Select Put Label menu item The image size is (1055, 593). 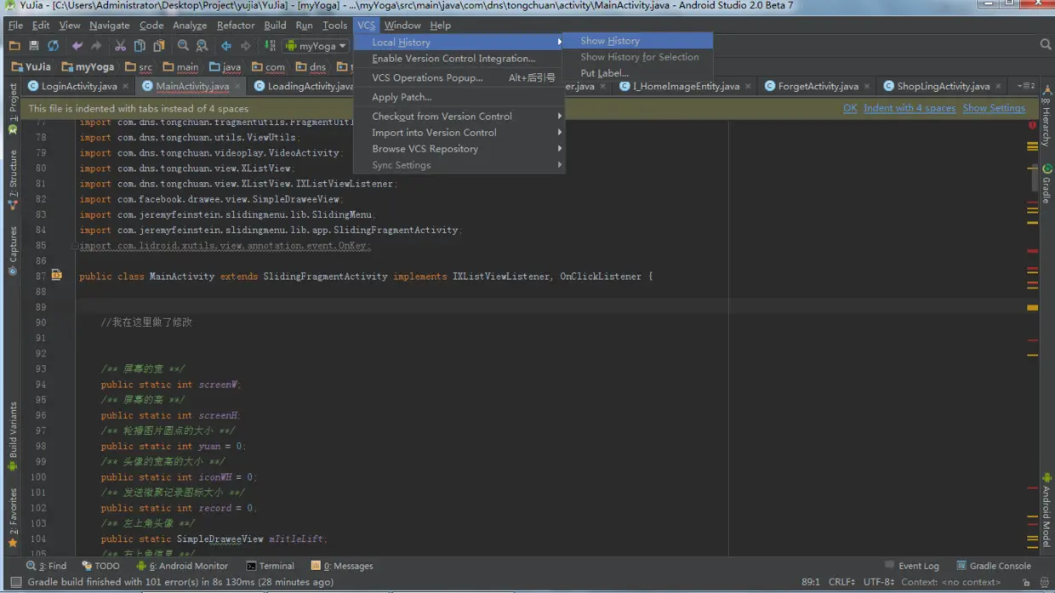637,73
